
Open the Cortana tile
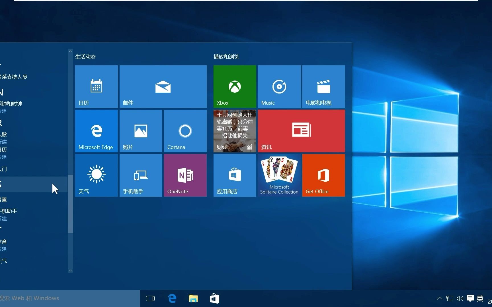point(185,131)
